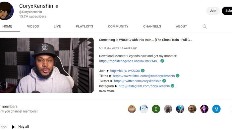Image resolution: width=232 pixels, height=130 pixels.
Task: Click the CoryxKenshin channel name
Action: tap(36, 6)
